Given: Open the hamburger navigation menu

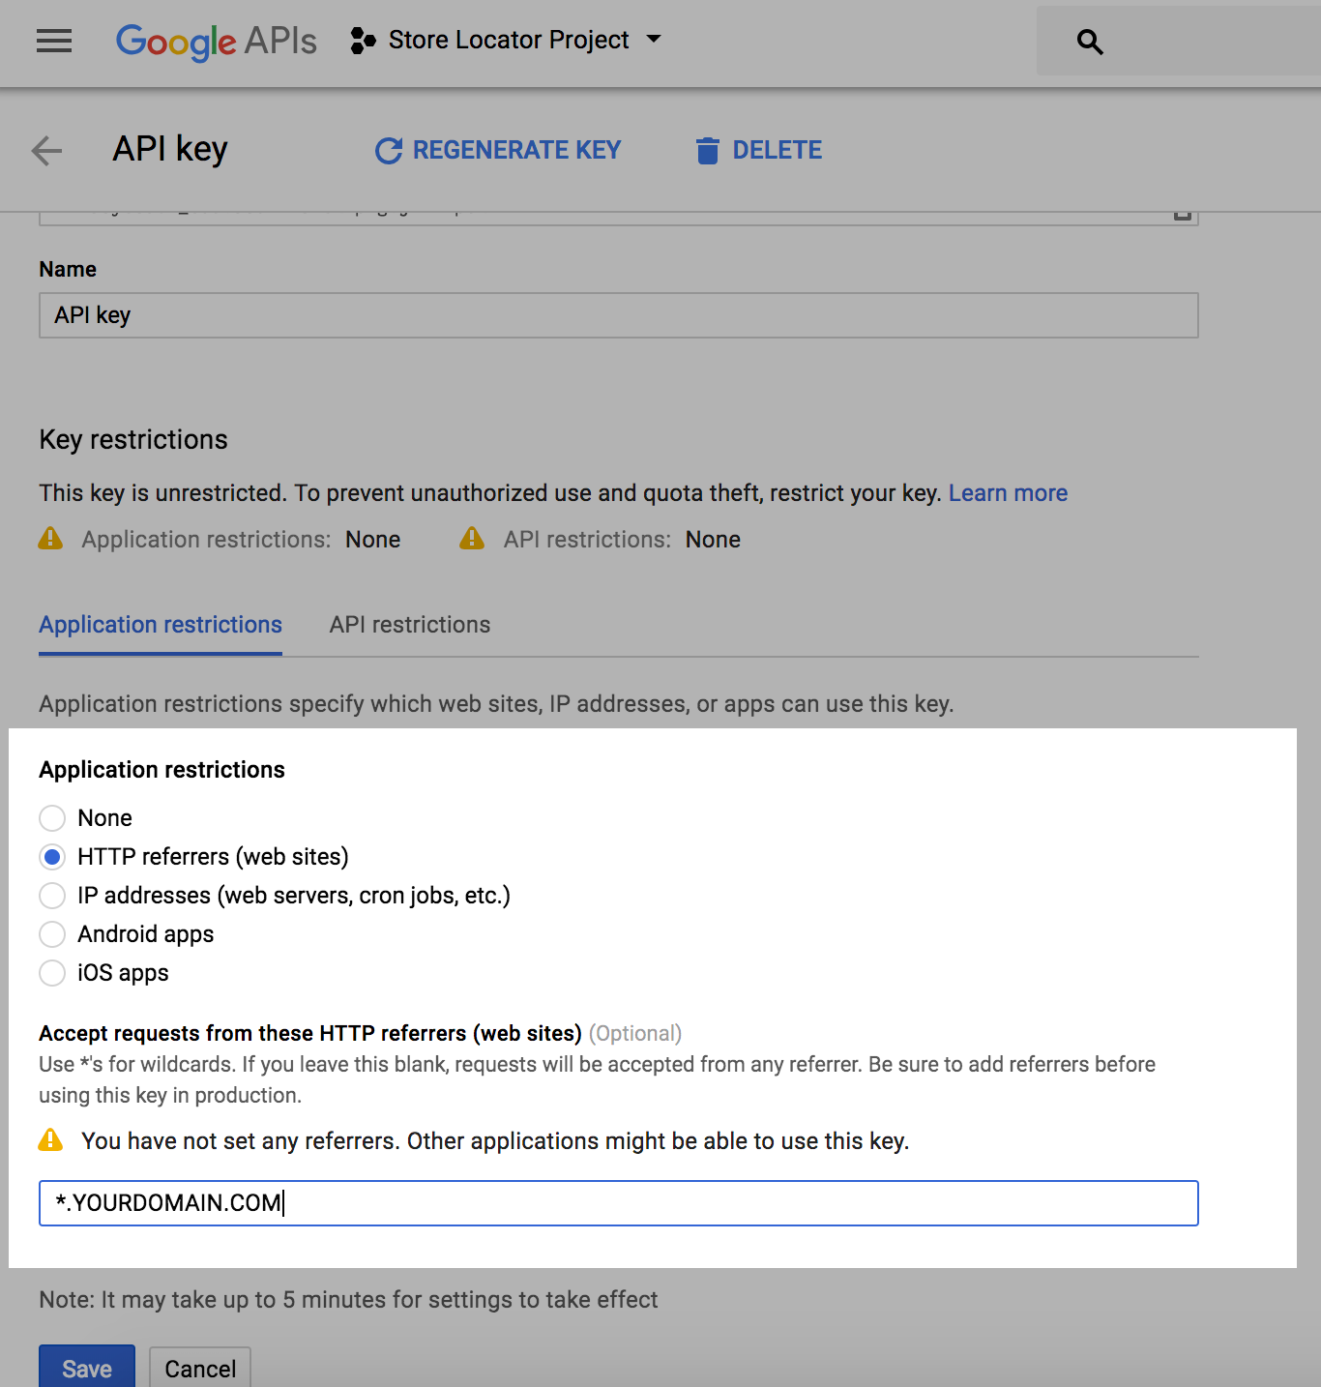Looking at the screenshot, I should 54,41.
